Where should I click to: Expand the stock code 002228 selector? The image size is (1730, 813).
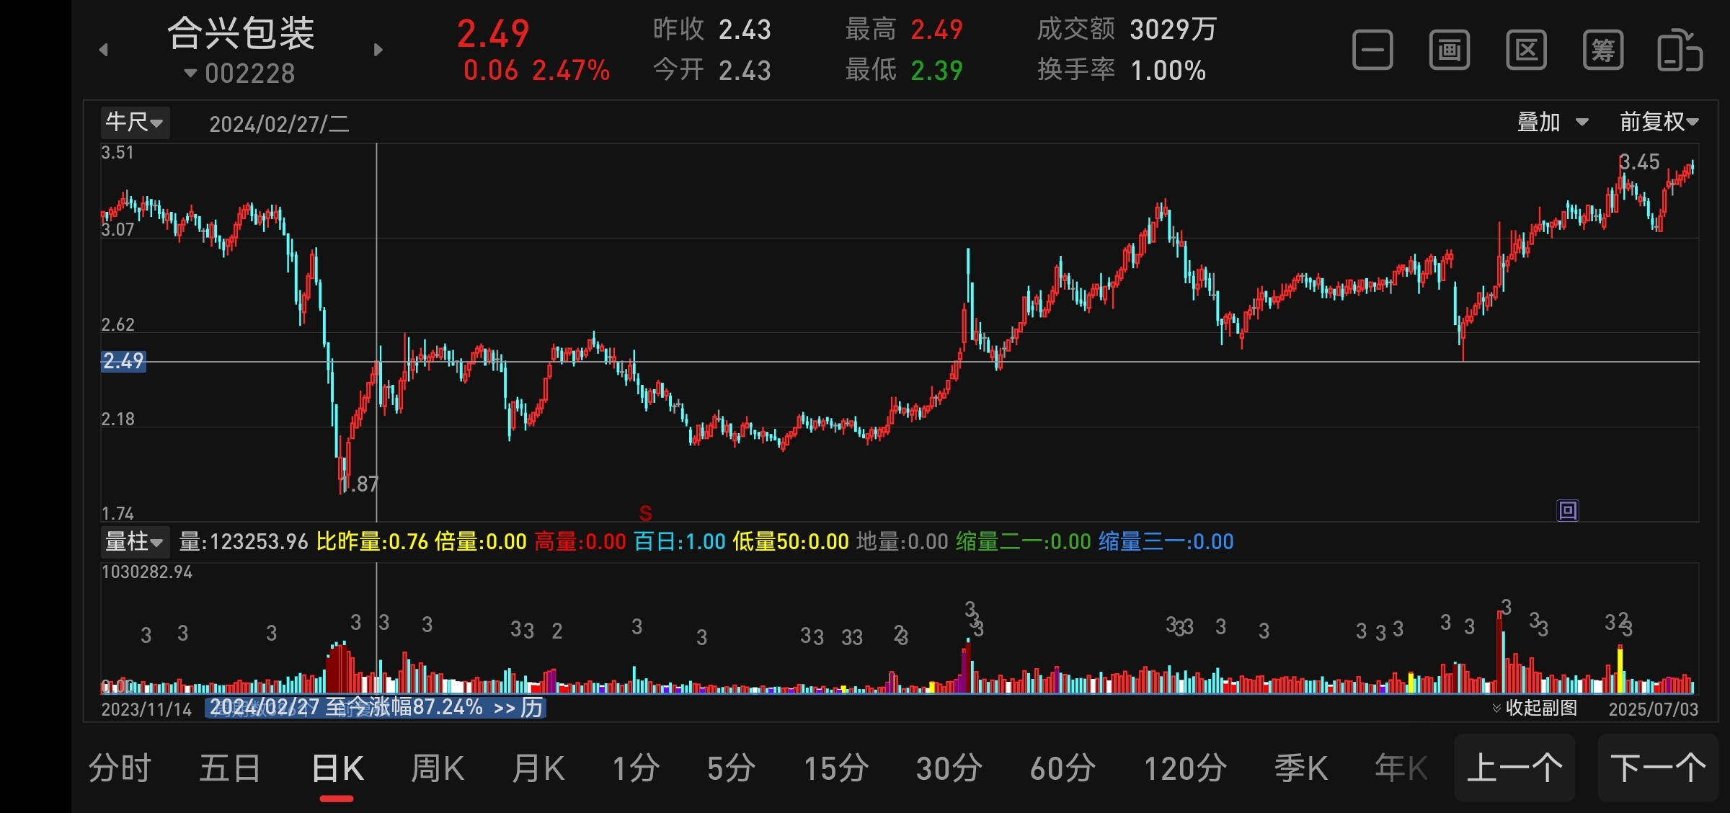(x=241, y=73)
